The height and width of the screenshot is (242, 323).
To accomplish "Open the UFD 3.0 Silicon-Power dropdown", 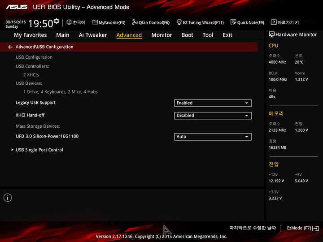I will pyautogui.click(x=213, y=137).
